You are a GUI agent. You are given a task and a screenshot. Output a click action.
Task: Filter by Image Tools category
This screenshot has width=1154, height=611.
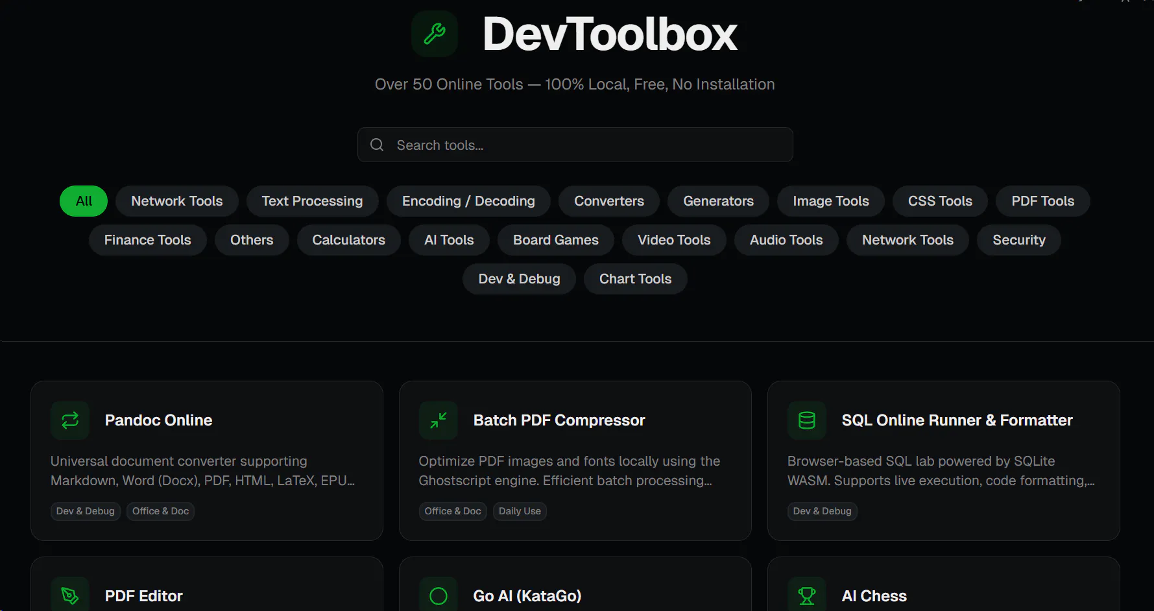pyautogui.click(x=831, y=201)
